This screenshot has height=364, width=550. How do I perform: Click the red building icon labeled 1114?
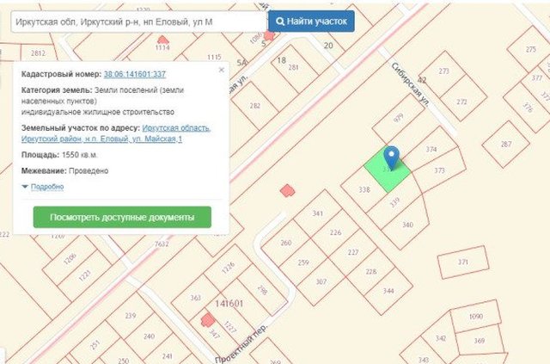(x=162, y=40)
